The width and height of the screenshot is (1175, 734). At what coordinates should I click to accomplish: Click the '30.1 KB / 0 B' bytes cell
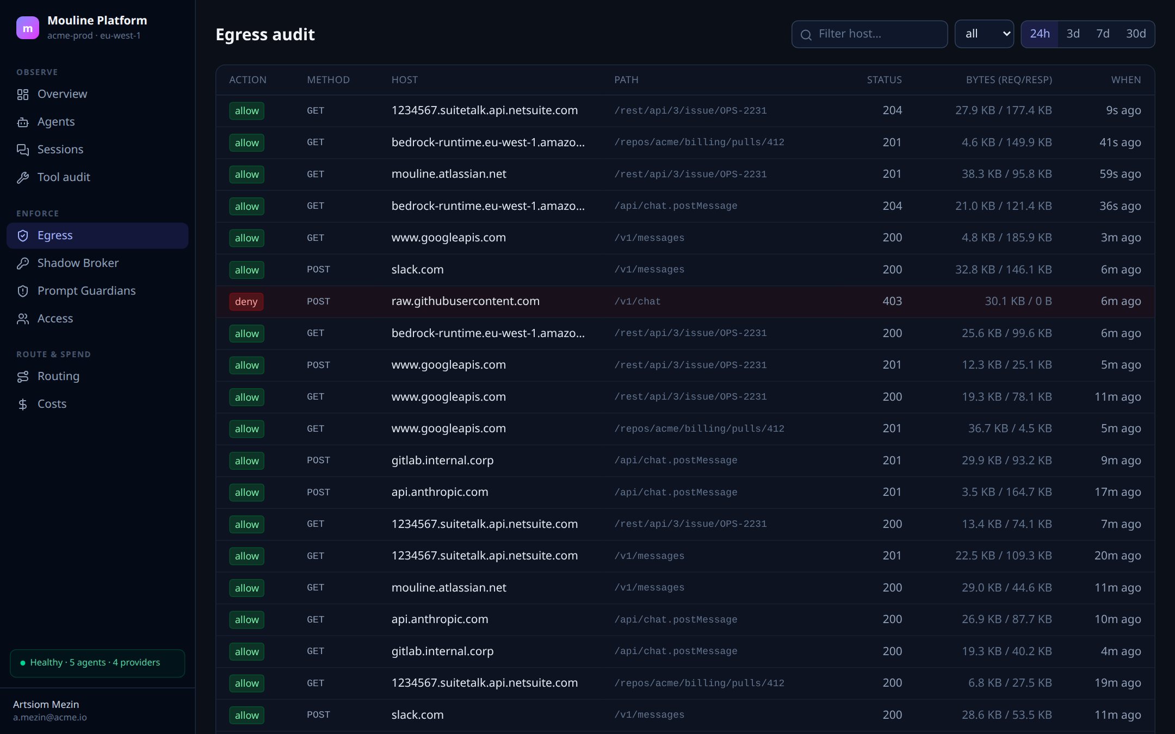[x=1018, y=301]
